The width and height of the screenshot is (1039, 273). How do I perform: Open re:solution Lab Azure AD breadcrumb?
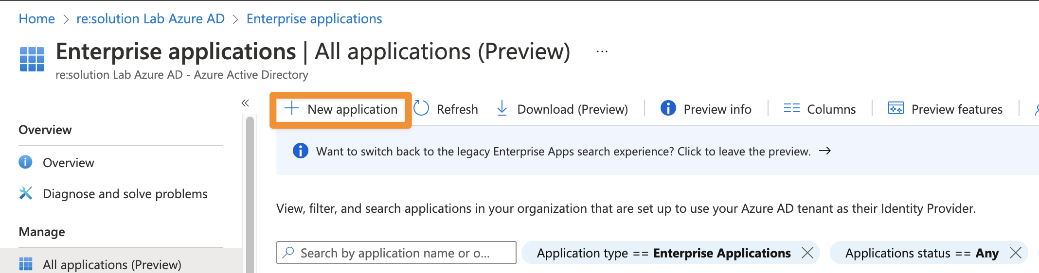pos(150,19)
